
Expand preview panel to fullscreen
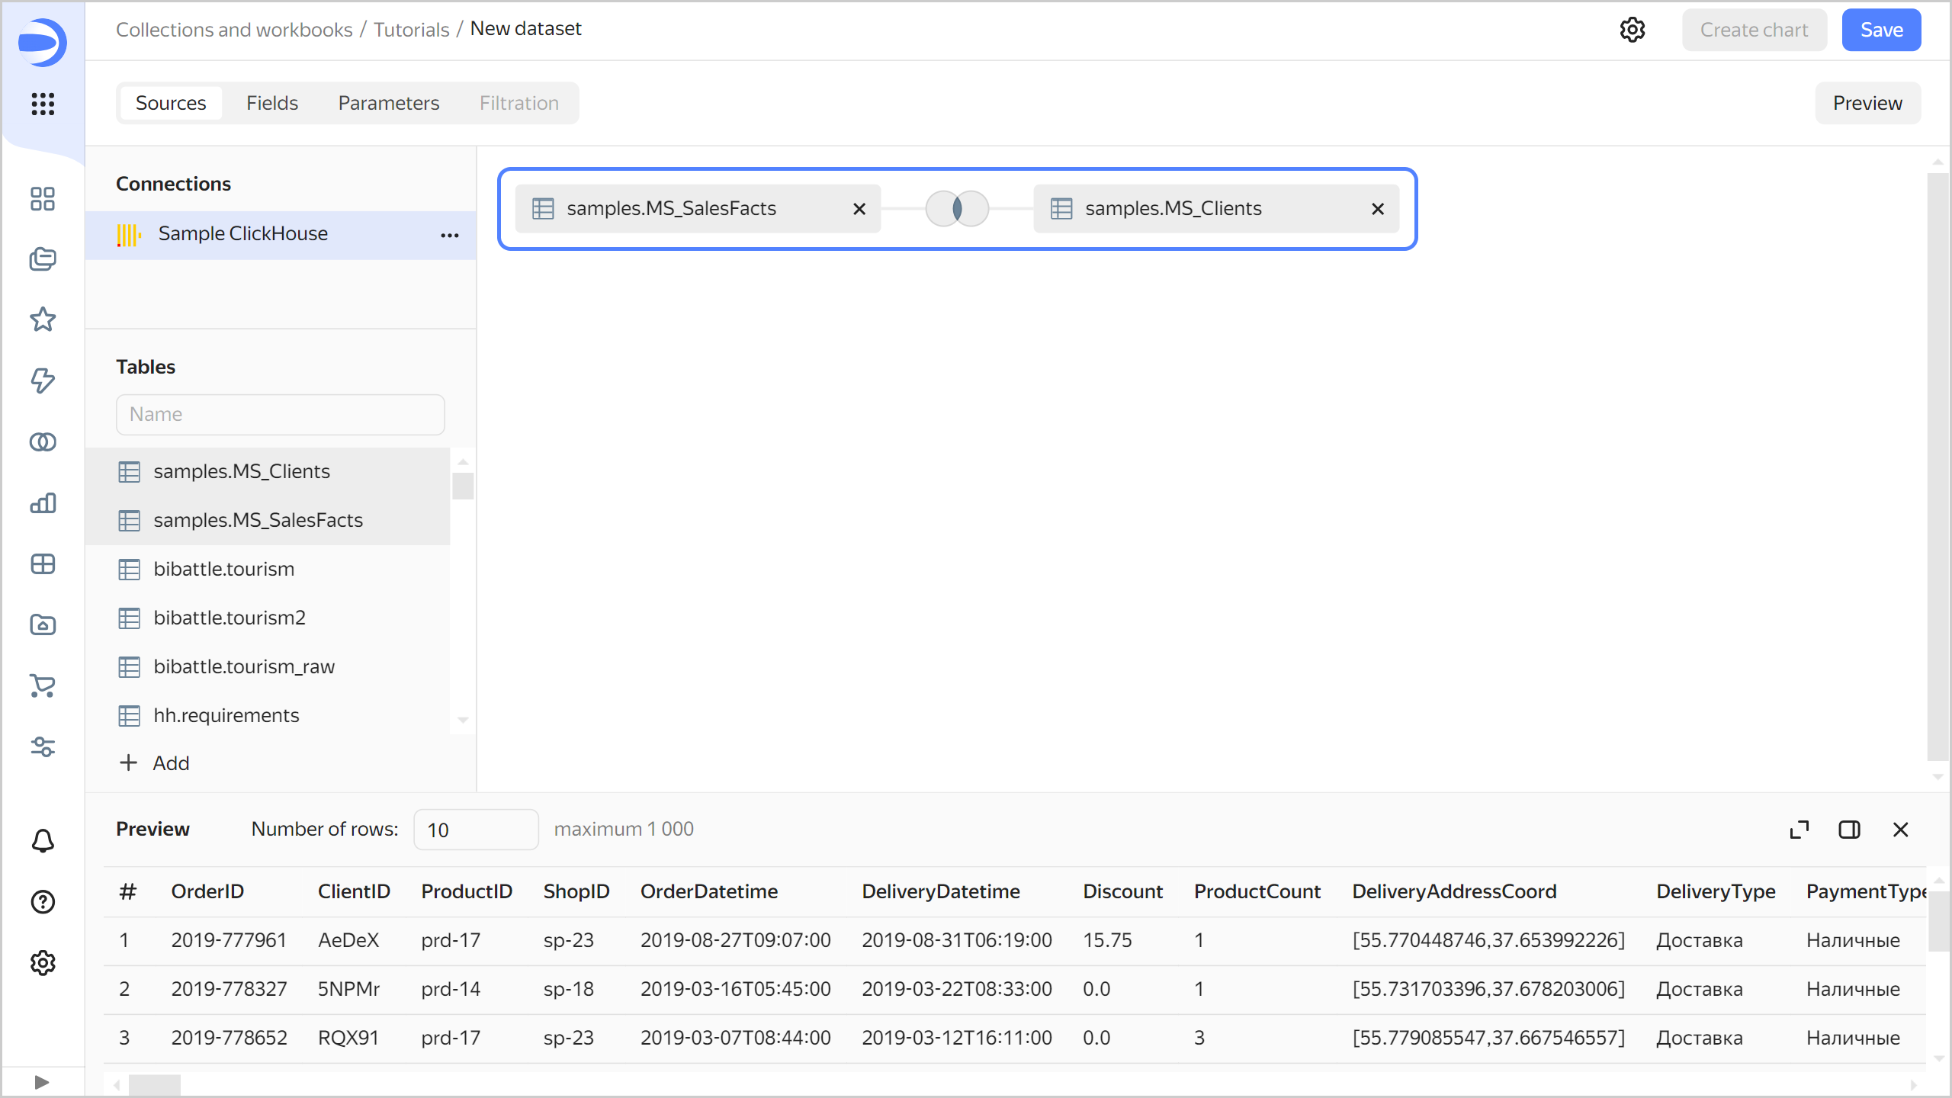(1799, 830)
